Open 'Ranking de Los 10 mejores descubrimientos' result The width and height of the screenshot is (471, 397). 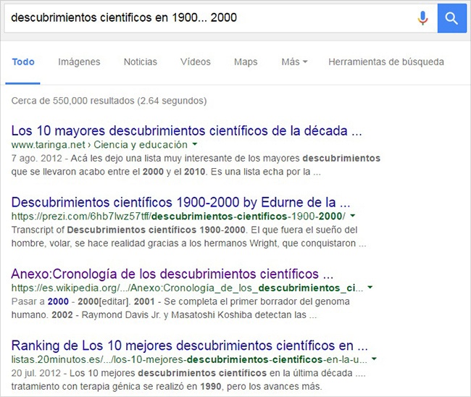click(190, 346)
